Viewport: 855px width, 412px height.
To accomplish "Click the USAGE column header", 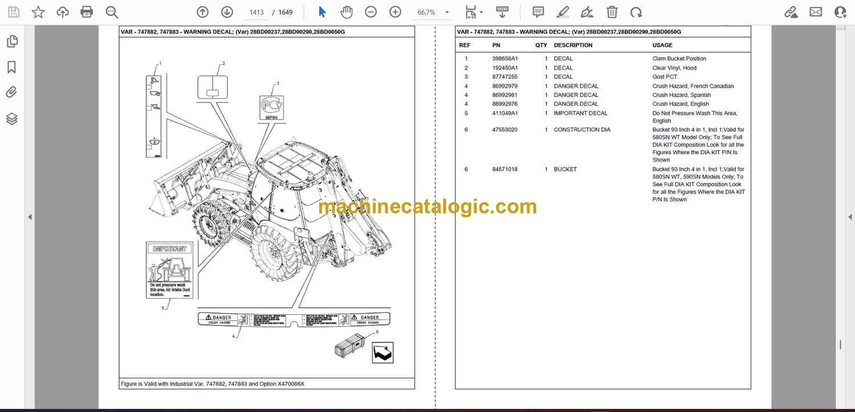I will click(662, 45).
